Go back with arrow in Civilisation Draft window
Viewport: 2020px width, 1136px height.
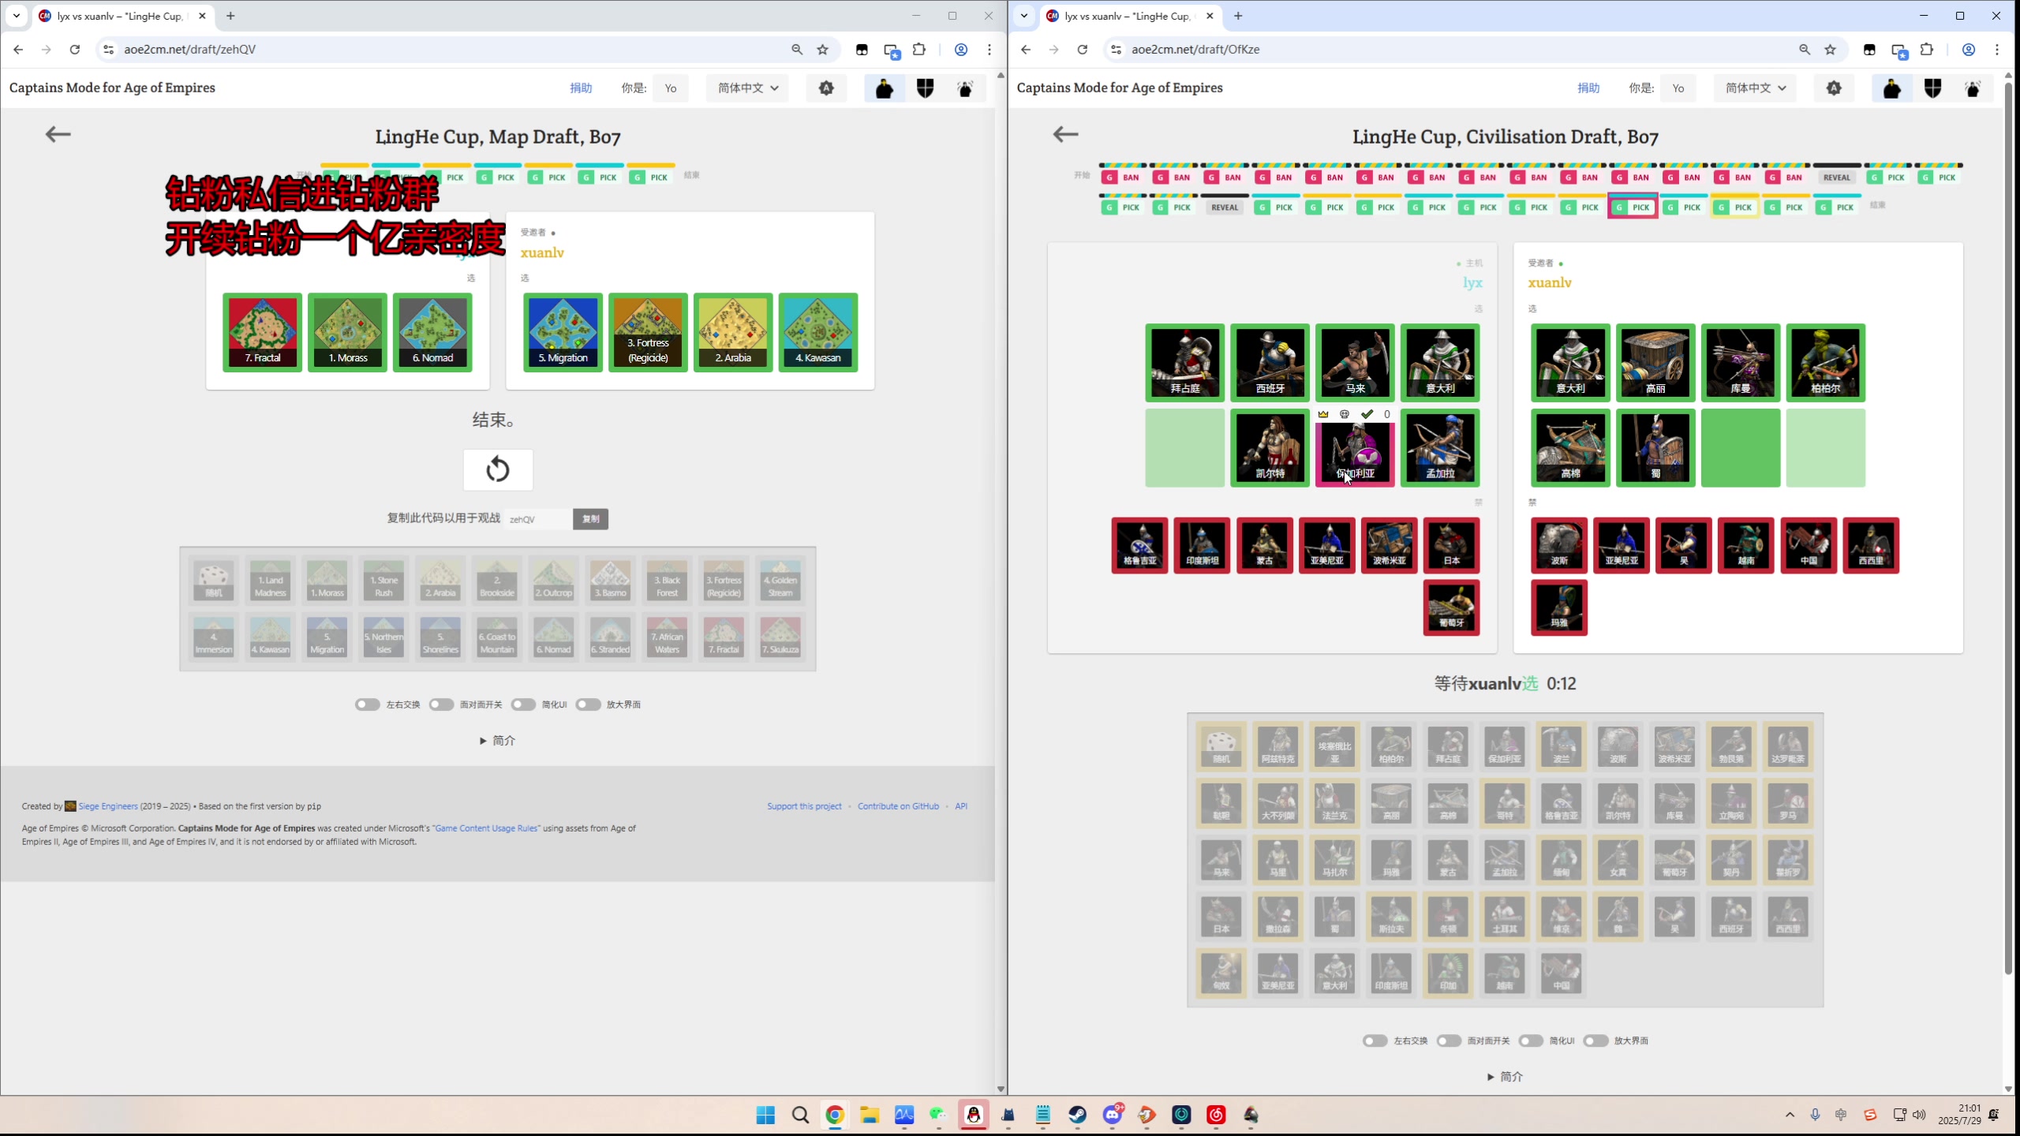point(1065,135)
